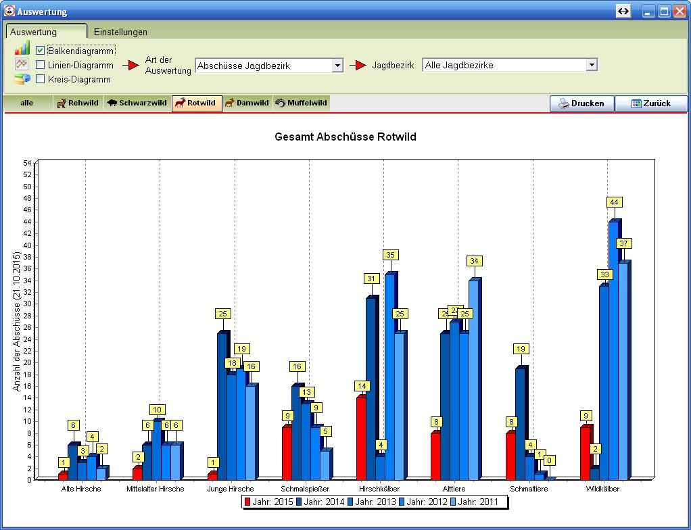The height and width of the screenshot is (530, 691).
Task: Enable the Linien-Diagramm checkbox
Action: [x=41, y=65]
